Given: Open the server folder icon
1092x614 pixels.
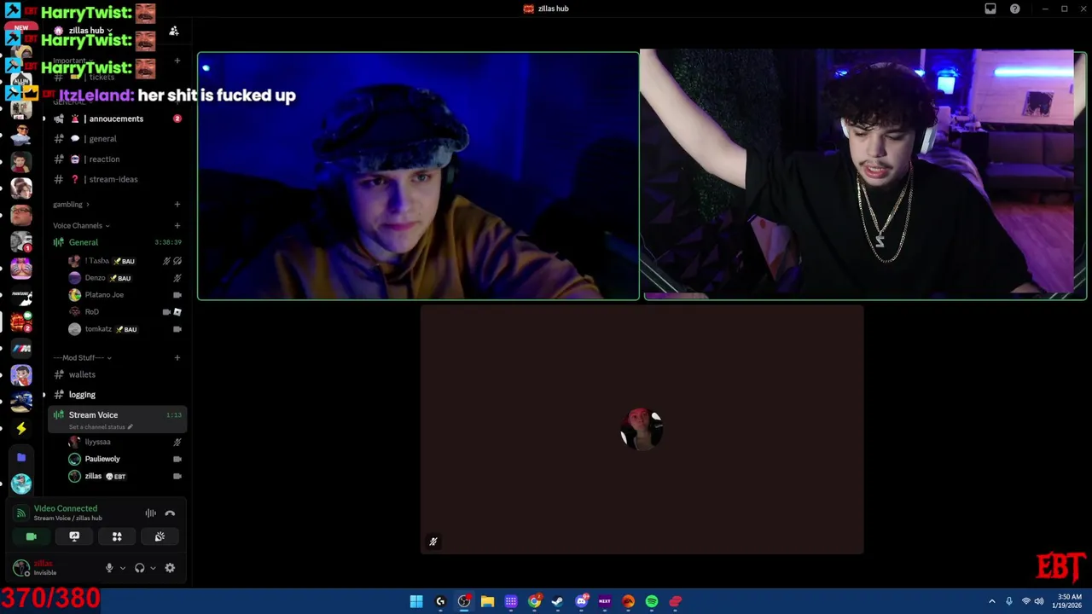Looking at the screenshot, I should (x=21, y=457).
